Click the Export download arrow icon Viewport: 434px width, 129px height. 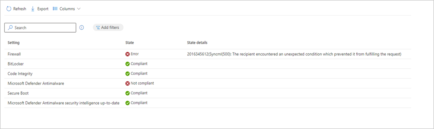(x=33, y=9)
